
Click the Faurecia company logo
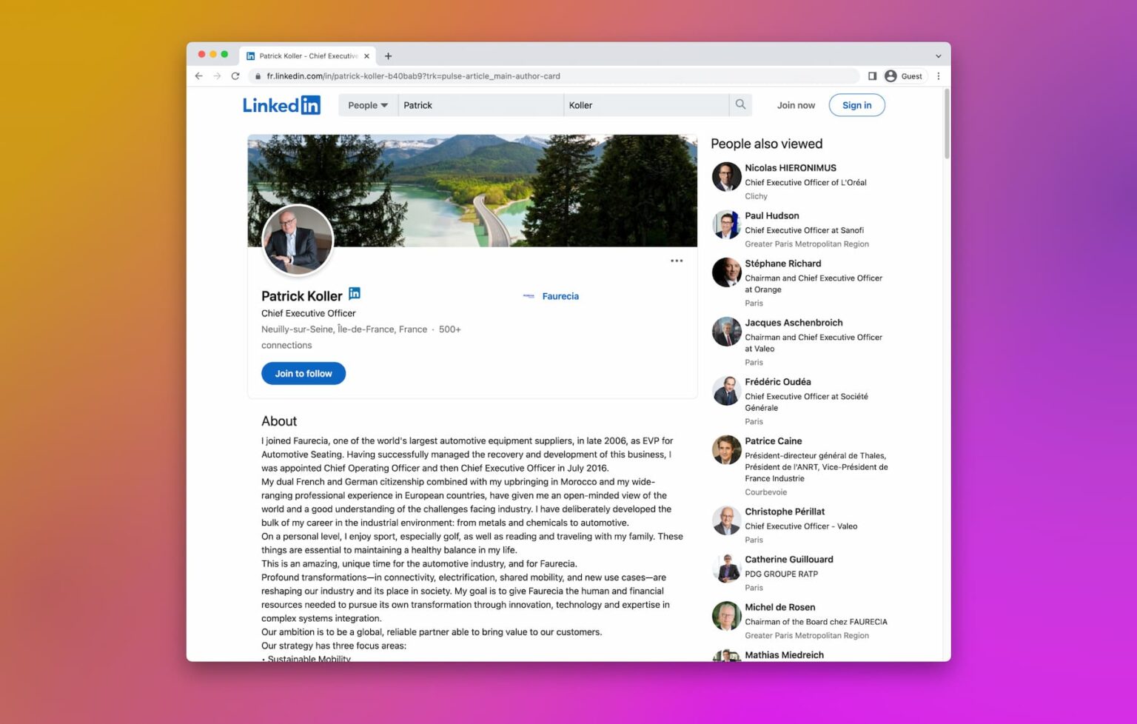[529, 295]
